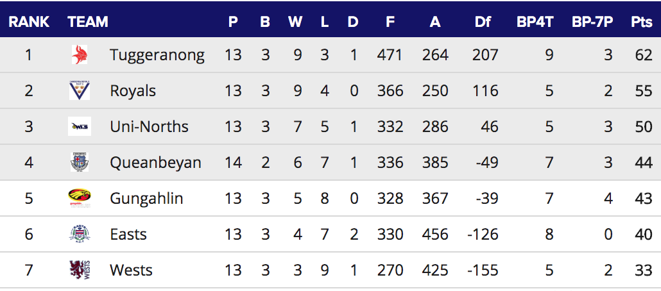Click the BP-7P column header
The image size is (661, 291).
point(592,22)
